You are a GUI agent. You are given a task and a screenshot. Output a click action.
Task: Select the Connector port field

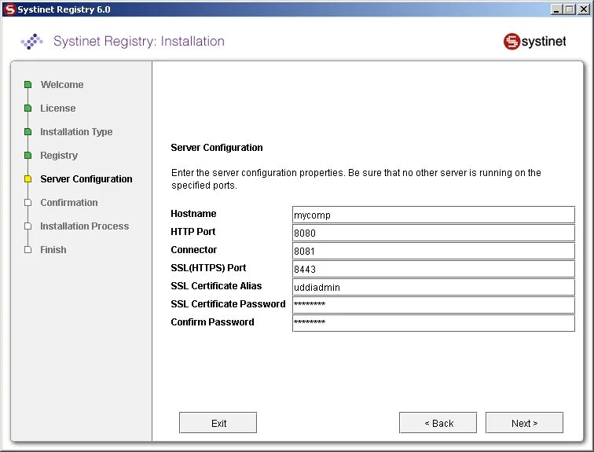[434, 251]
